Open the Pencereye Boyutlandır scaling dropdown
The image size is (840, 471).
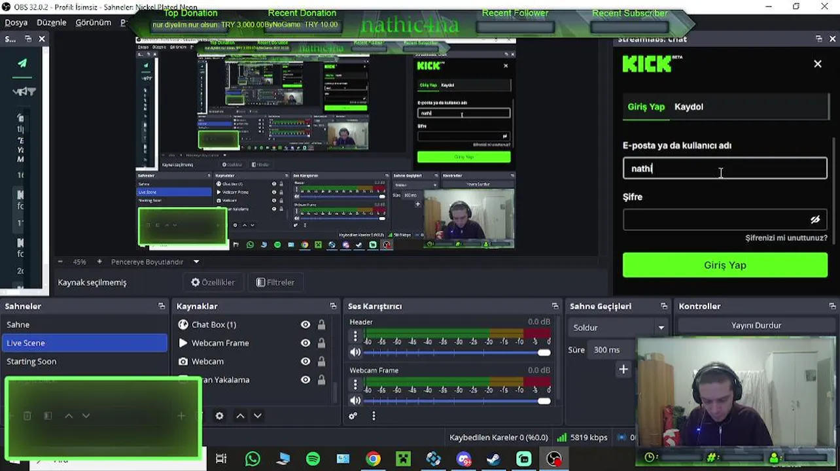click(x=196, y=262)
